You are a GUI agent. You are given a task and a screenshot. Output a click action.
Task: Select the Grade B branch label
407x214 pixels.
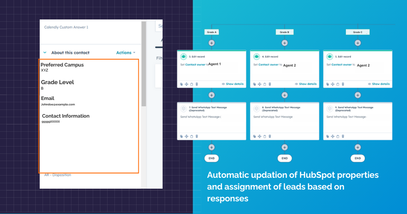point(284,32)
